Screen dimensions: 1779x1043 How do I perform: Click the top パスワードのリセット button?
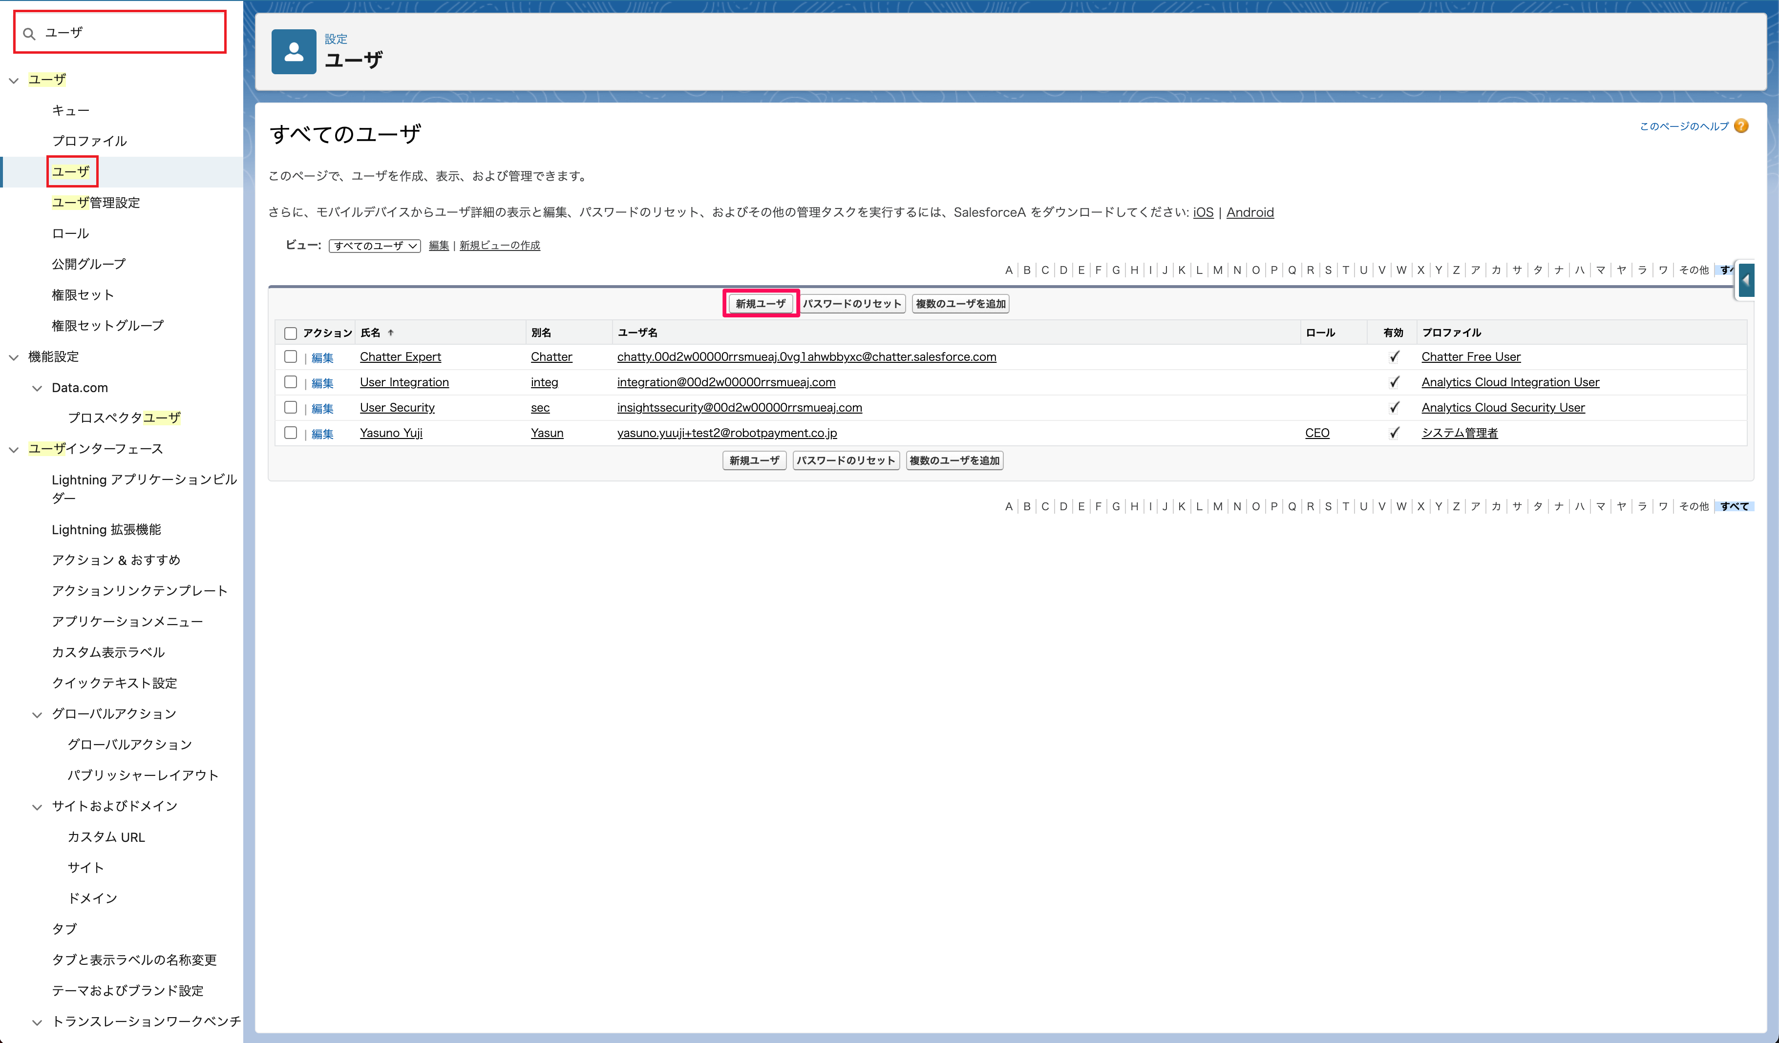(852, 303)
